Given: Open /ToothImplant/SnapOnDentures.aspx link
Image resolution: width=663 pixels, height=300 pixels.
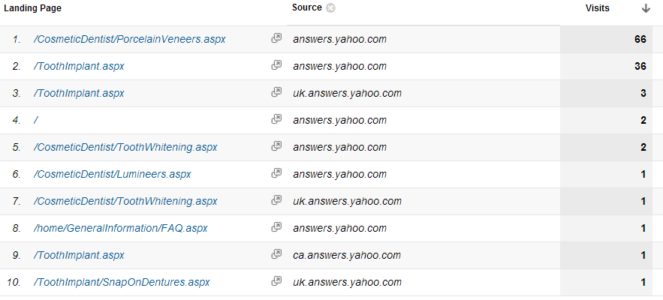Looking at the screenshot, I should pyautogui.click(x=122, y=283).
